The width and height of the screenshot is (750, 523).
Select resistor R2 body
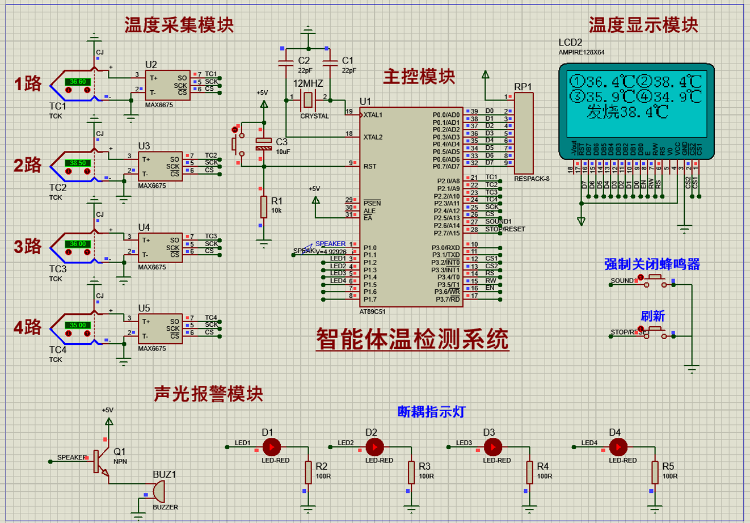pyautogui.click(x=308, y=472)
